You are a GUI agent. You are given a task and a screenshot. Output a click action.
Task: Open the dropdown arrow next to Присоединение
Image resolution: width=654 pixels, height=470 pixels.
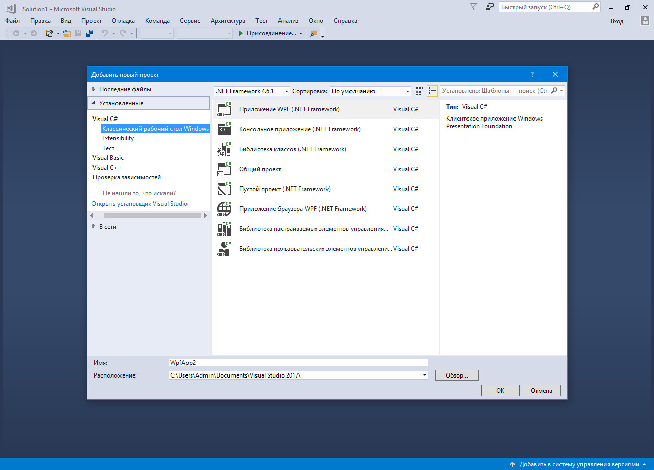pyautogui.click(x=301, y=33)
